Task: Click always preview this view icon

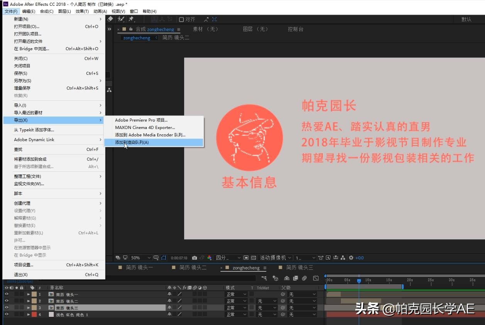Action: point(117,258)
